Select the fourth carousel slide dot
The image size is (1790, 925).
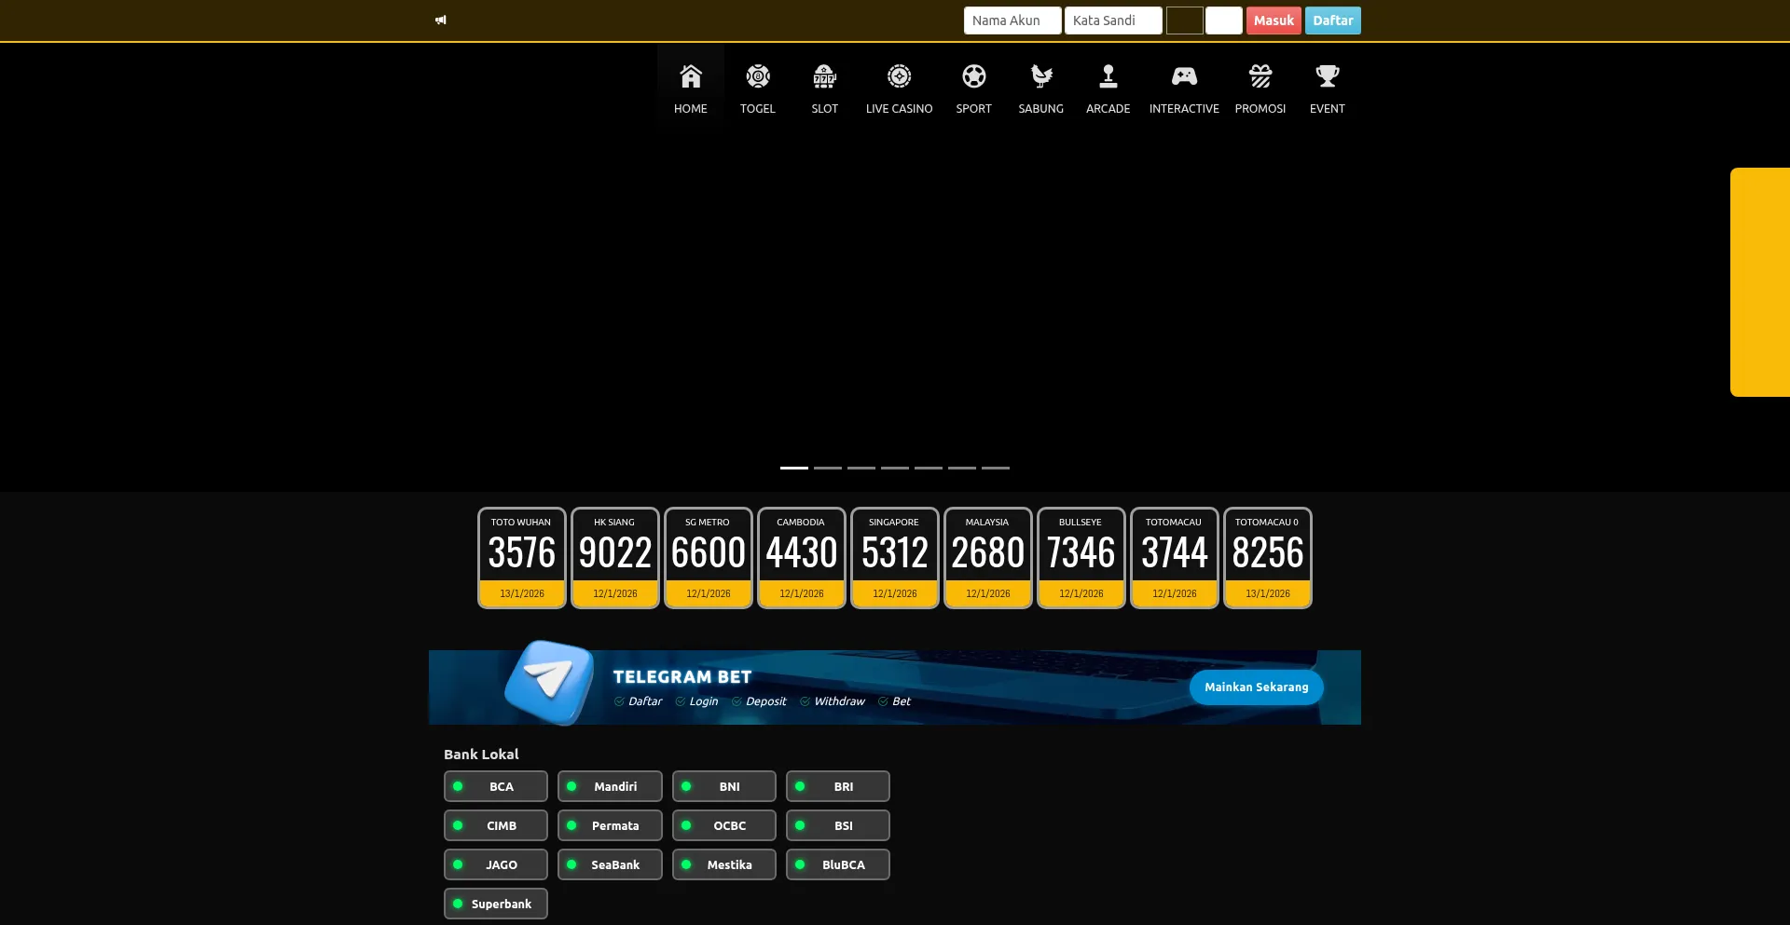click(894, 468)
